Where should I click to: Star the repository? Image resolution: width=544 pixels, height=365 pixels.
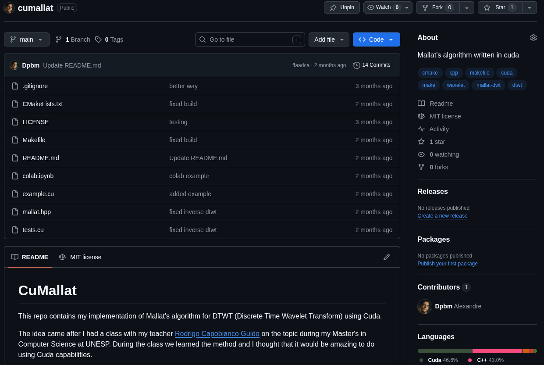pos(500,7)
